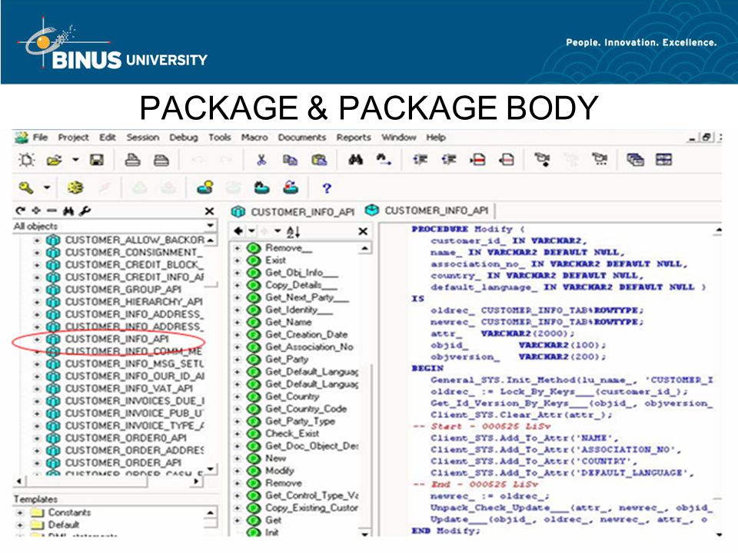738x553 pixels.
Task: Click the plus icon in object browser toolbar
Action: 36,210
